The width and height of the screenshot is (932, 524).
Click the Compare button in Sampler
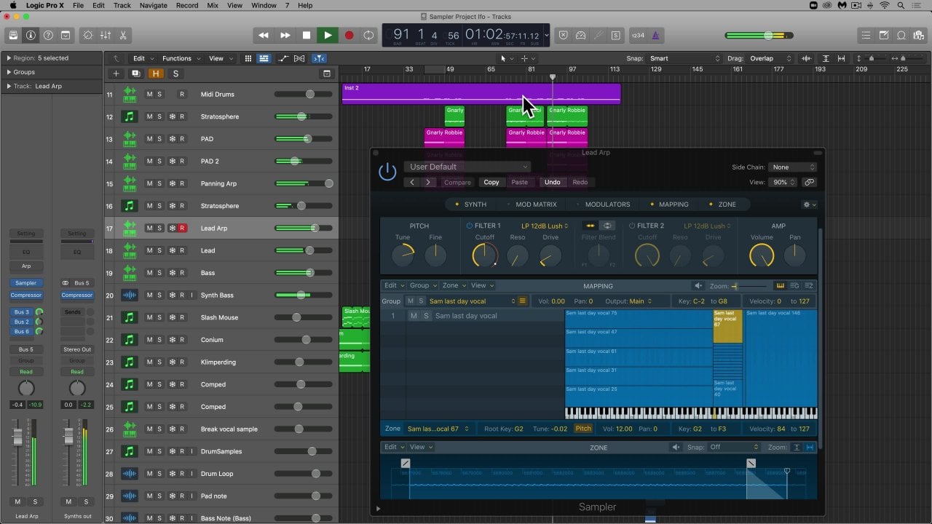point(457,183)
